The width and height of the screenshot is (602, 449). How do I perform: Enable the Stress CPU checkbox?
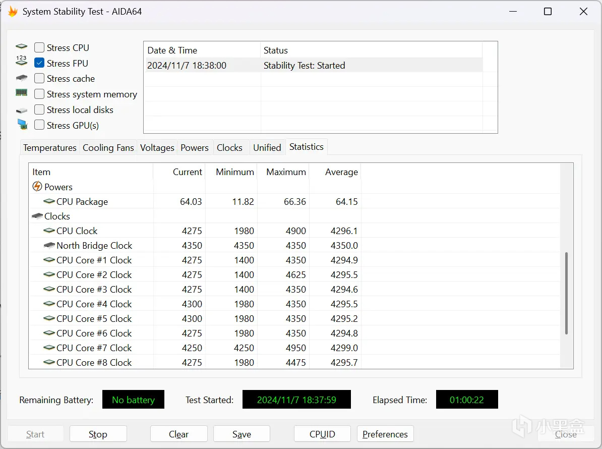pyautogui.click(x=39, y=47)
